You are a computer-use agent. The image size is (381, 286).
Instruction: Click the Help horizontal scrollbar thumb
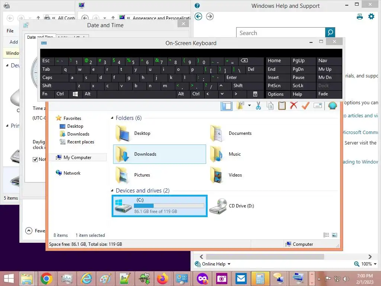pos(265,257)
